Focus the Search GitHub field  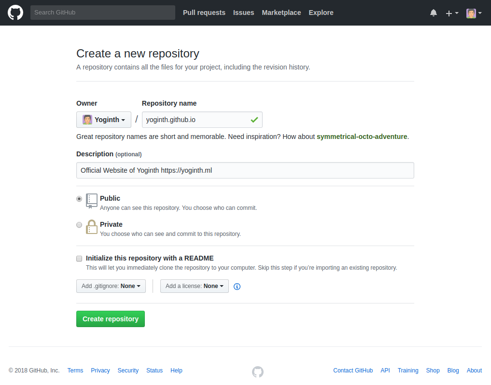click(x=103, y=13)
